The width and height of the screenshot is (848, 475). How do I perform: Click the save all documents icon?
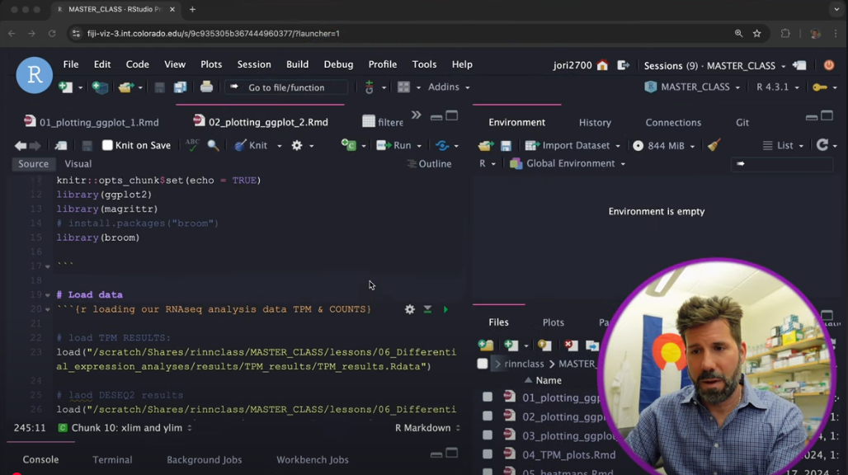[180, 87]
